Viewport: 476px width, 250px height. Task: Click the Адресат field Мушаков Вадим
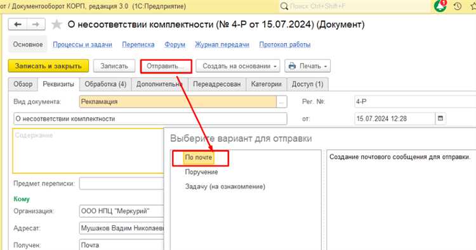click(121, 228)
